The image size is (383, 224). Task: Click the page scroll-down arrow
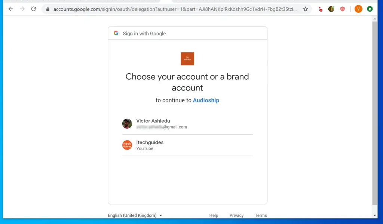375,215
